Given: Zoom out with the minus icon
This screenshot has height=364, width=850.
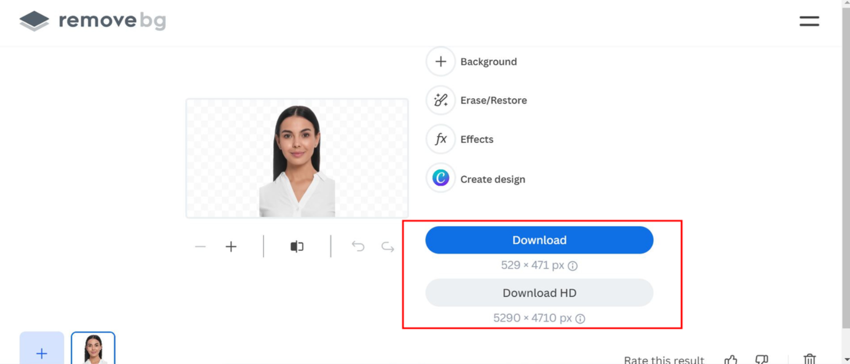Looking at the screenshot, I should [200, 247].
